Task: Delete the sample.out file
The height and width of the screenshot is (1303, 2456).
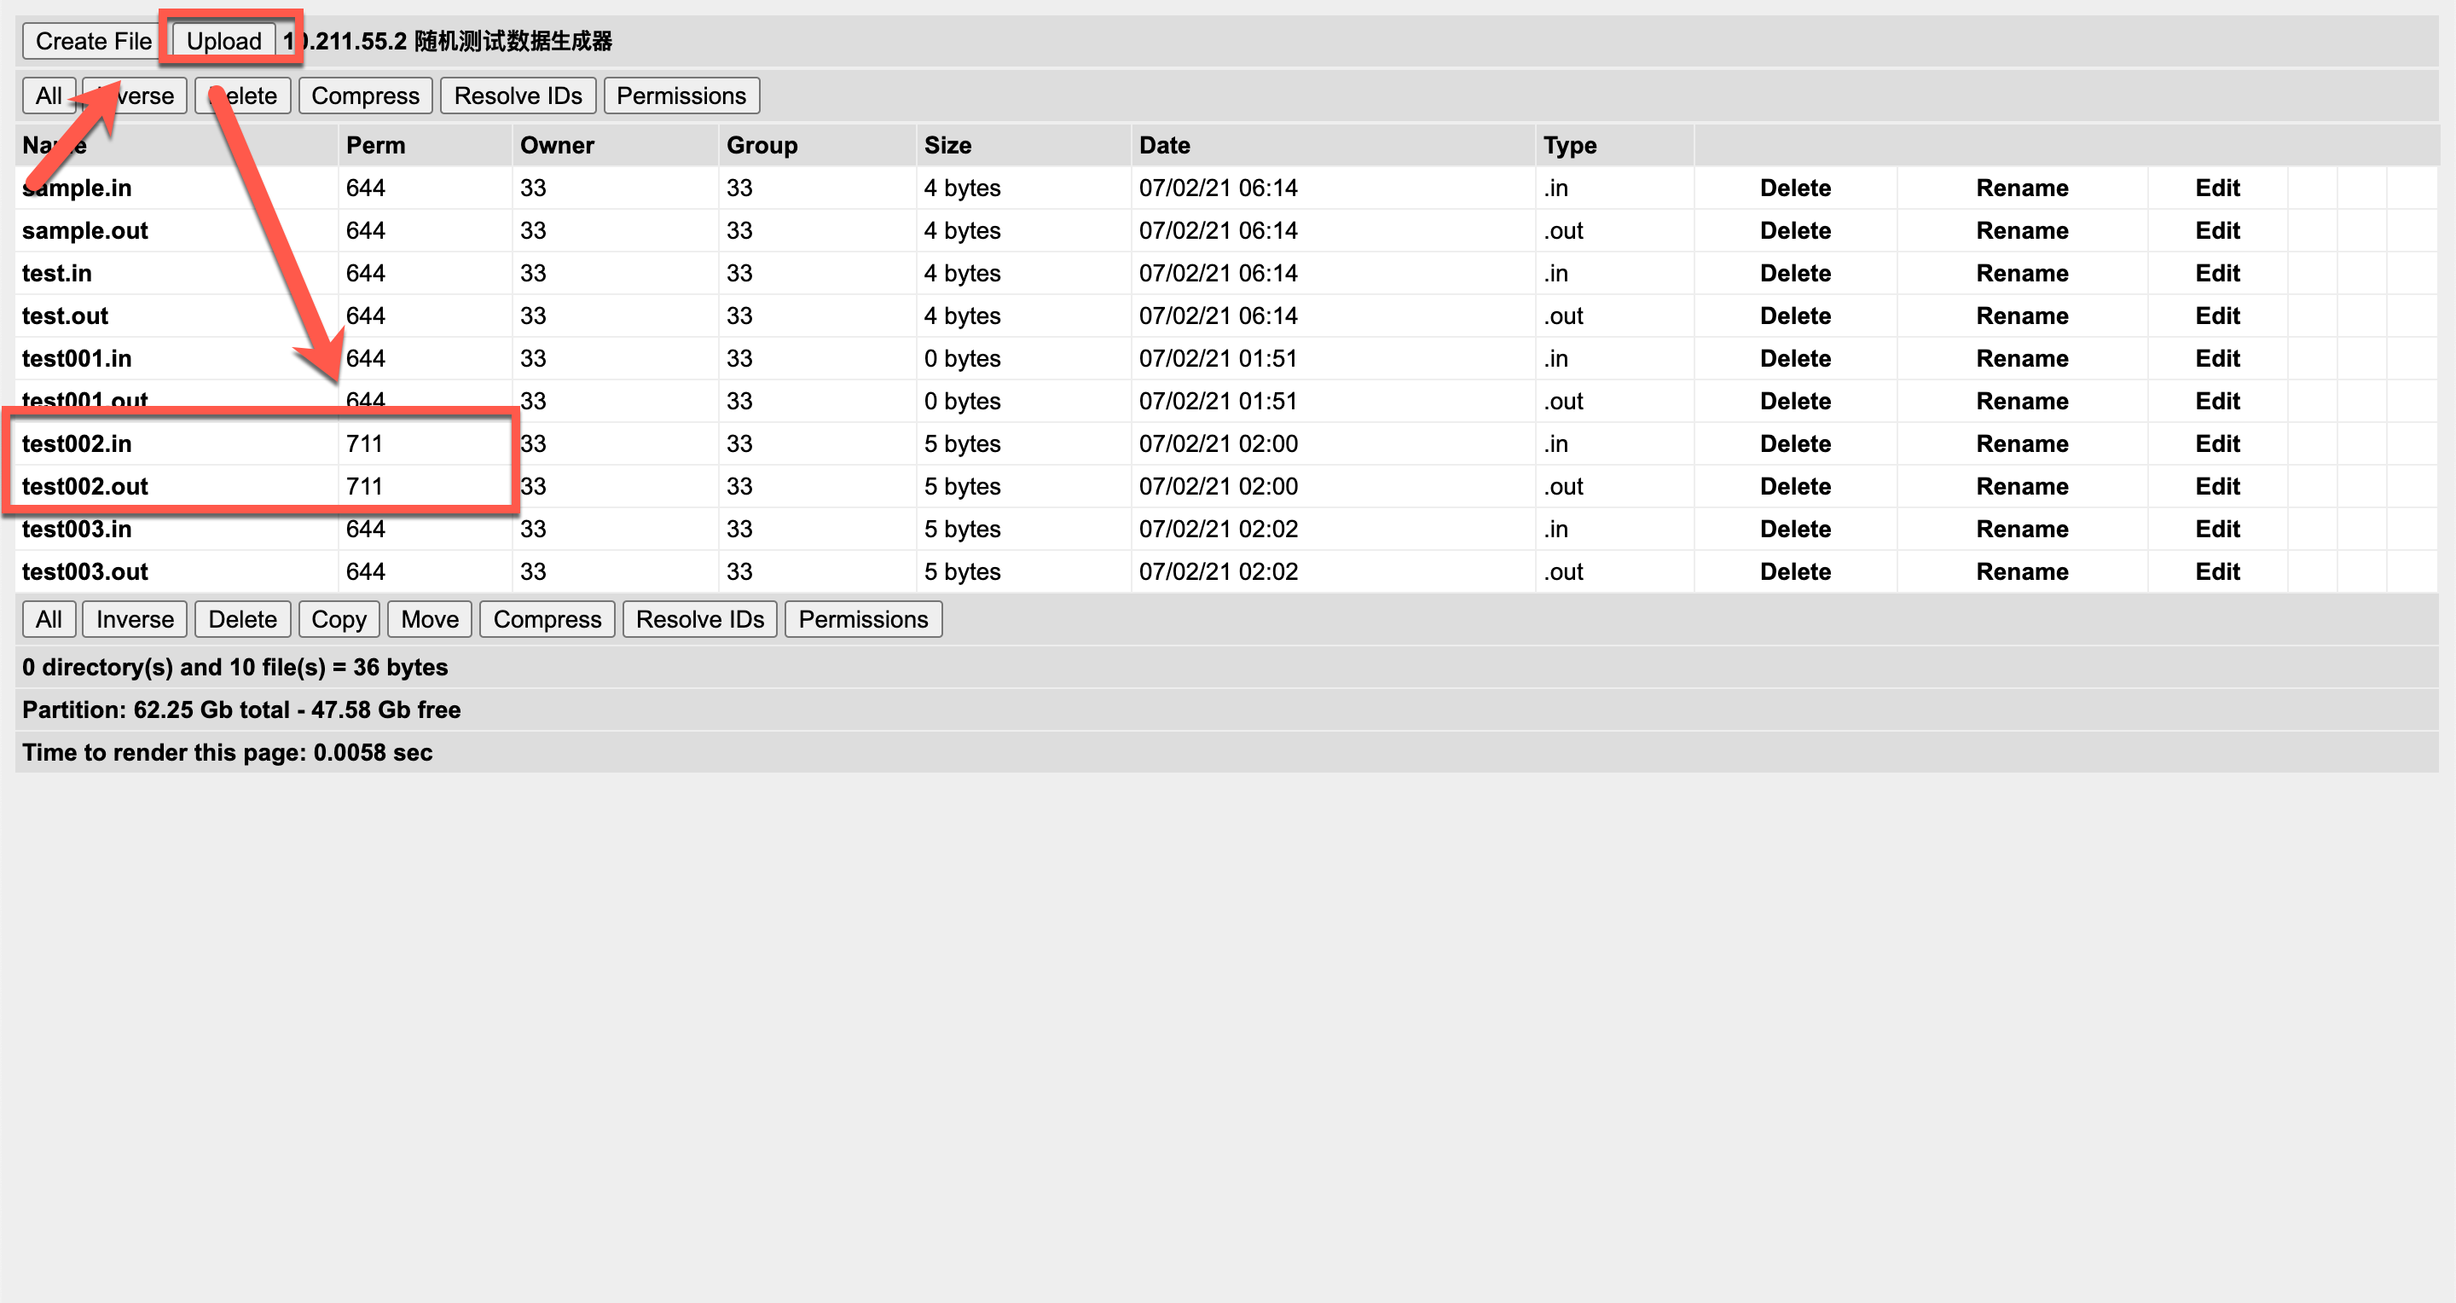Action: coord(1795,231)
